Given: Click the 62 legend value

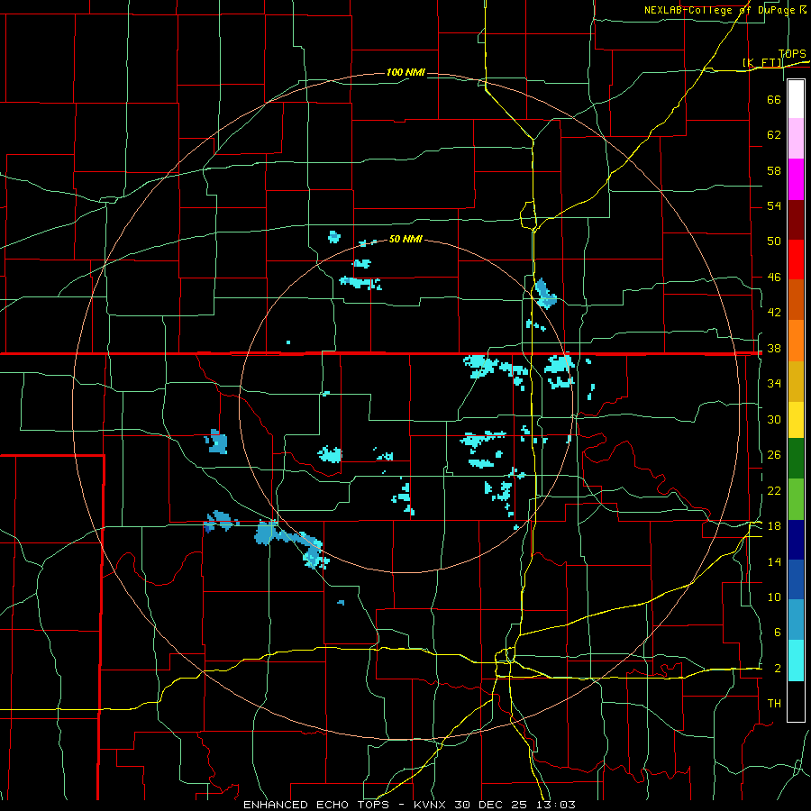Looking at the screenshot, I should [x=774, y=135].
